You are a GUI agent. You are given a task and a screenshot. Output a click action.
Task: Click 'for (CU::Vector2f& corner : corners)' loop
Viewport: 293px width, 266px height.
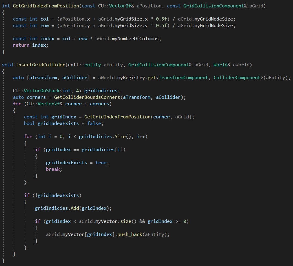[x=62, y=104]
